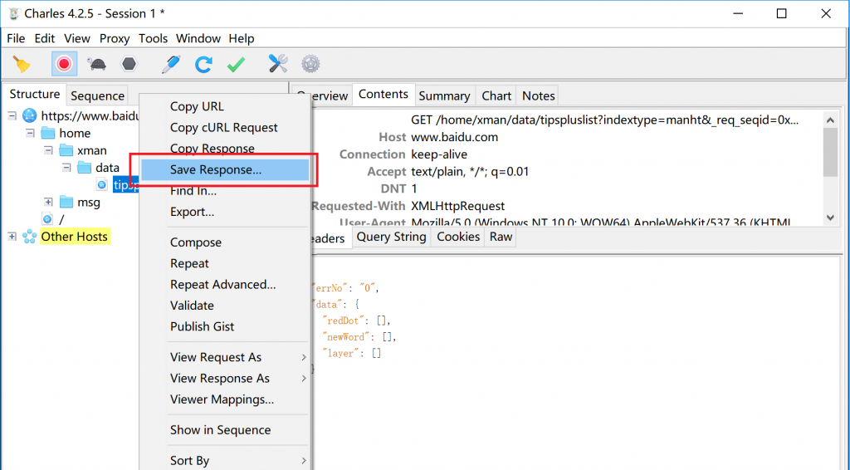Switch to the Structure tab

coord(35,95)
